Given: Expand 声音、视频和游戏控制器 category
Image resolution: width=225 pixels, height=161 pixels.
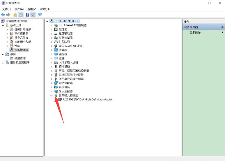Looking at the screenshot, I should 51,71.
